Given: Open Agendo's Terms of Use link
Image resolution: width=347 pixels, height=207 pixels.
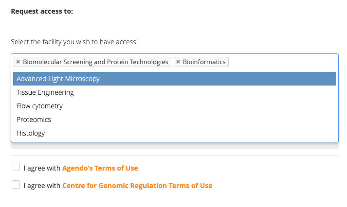Looking at the screenshot, I should (100, 168).
